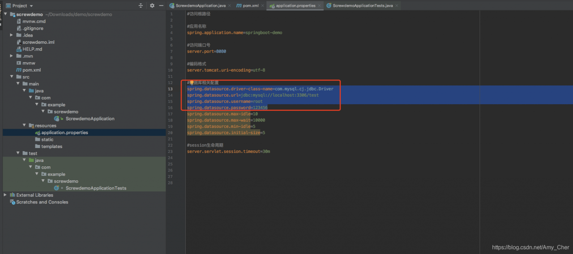
Task: Expand the .idea folder
Action: pyautogui.click(x=12, y=35)
